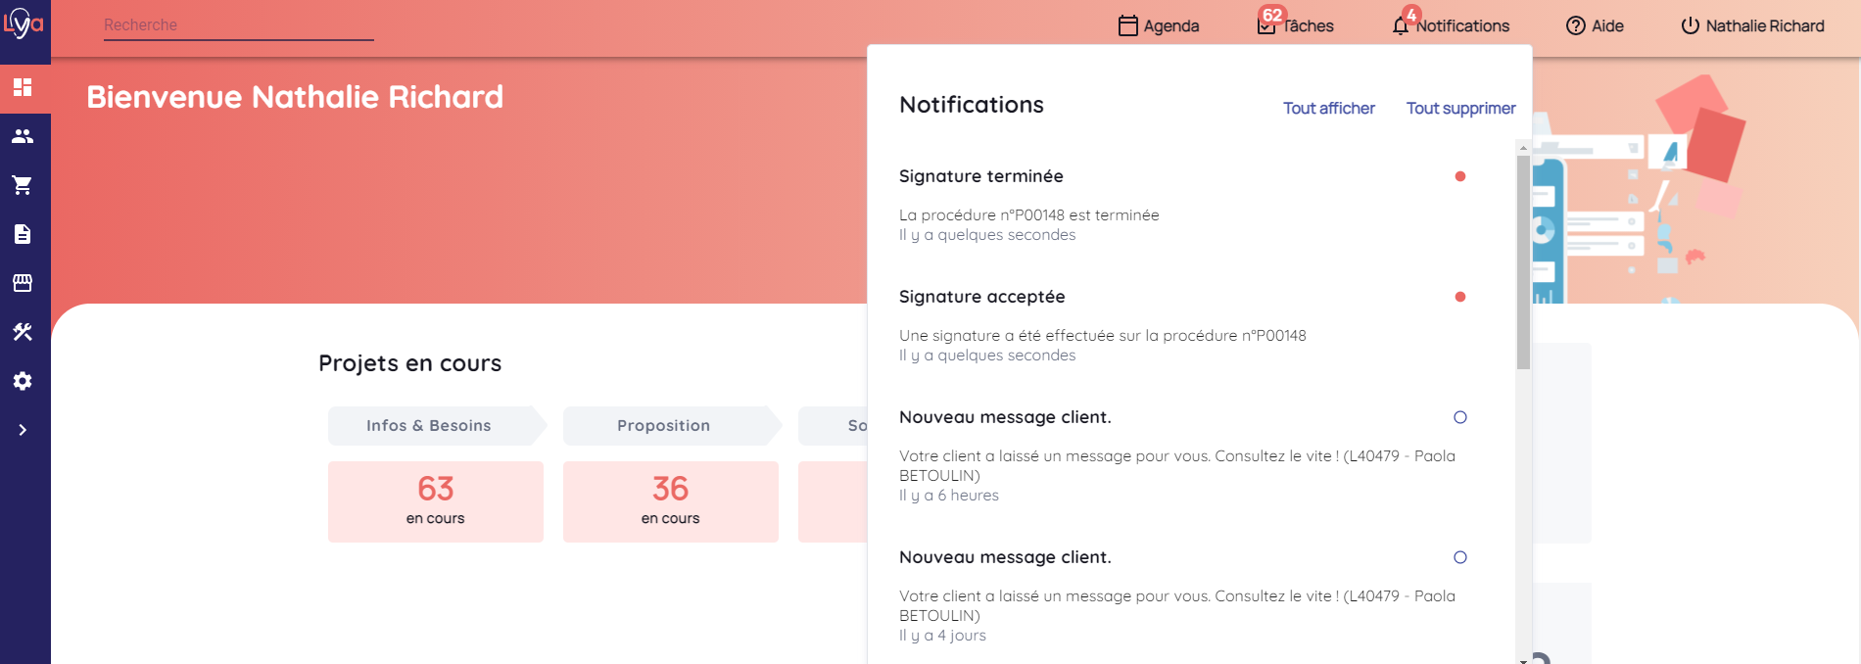Open the store sidebar icon
The width and height of the screenshot is (1861, 664).
pos(23,283)
